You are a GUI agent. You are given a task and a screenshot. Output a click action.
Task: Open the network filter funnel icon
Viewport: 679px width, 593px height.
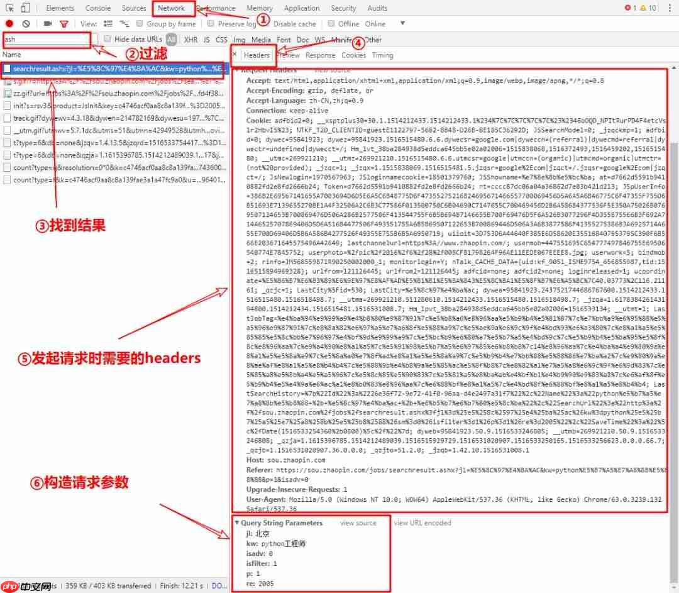click(63, 24)
